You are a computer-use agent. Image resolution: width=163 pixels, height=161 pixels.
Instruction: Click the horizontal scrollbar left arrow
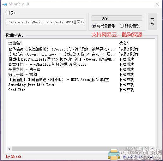point(9,149)
